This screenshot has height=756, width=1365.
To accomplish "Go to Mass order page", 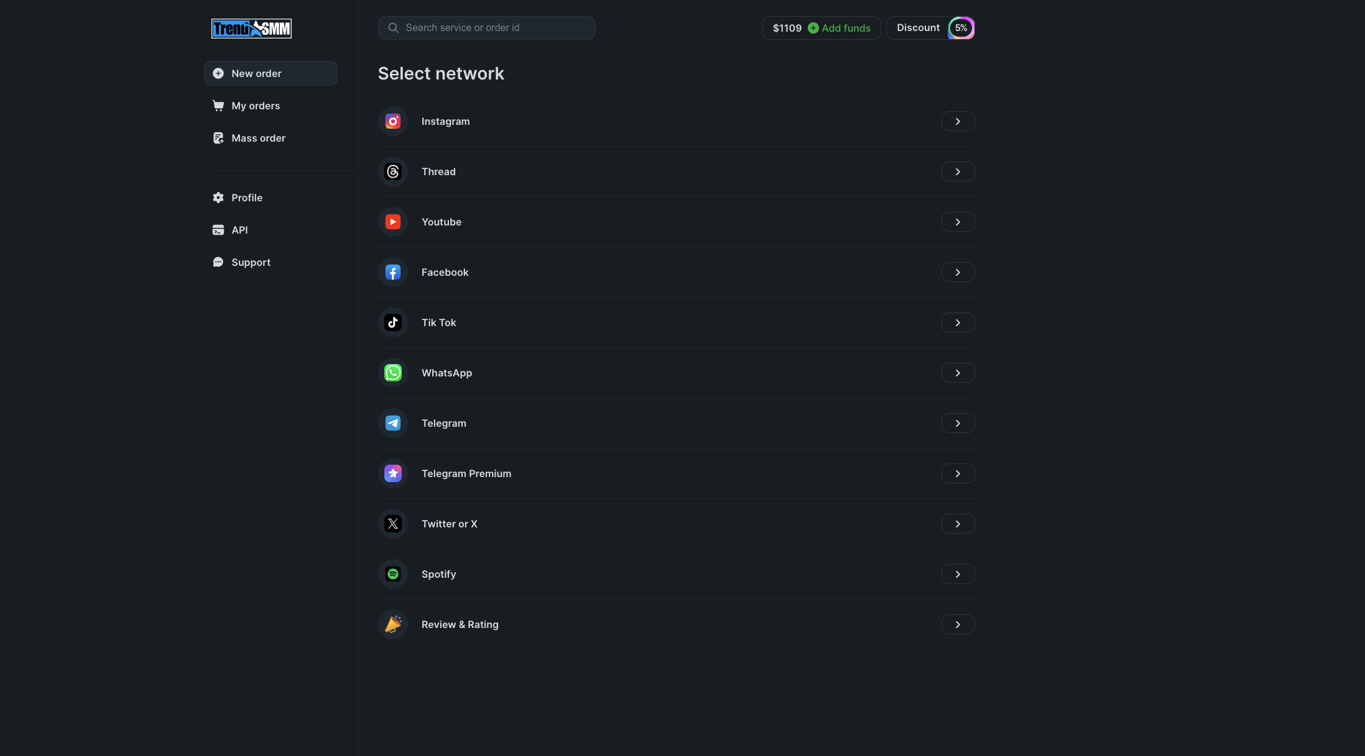I will coord(257,138).
